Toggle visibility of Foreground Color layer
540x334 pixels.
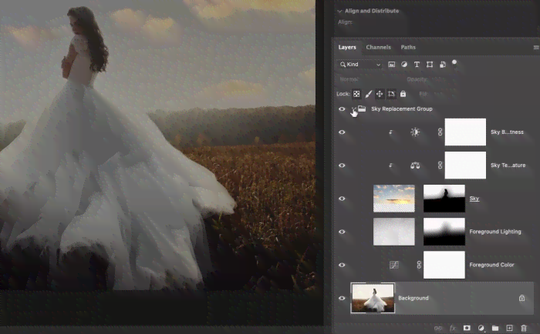point(342,265)
